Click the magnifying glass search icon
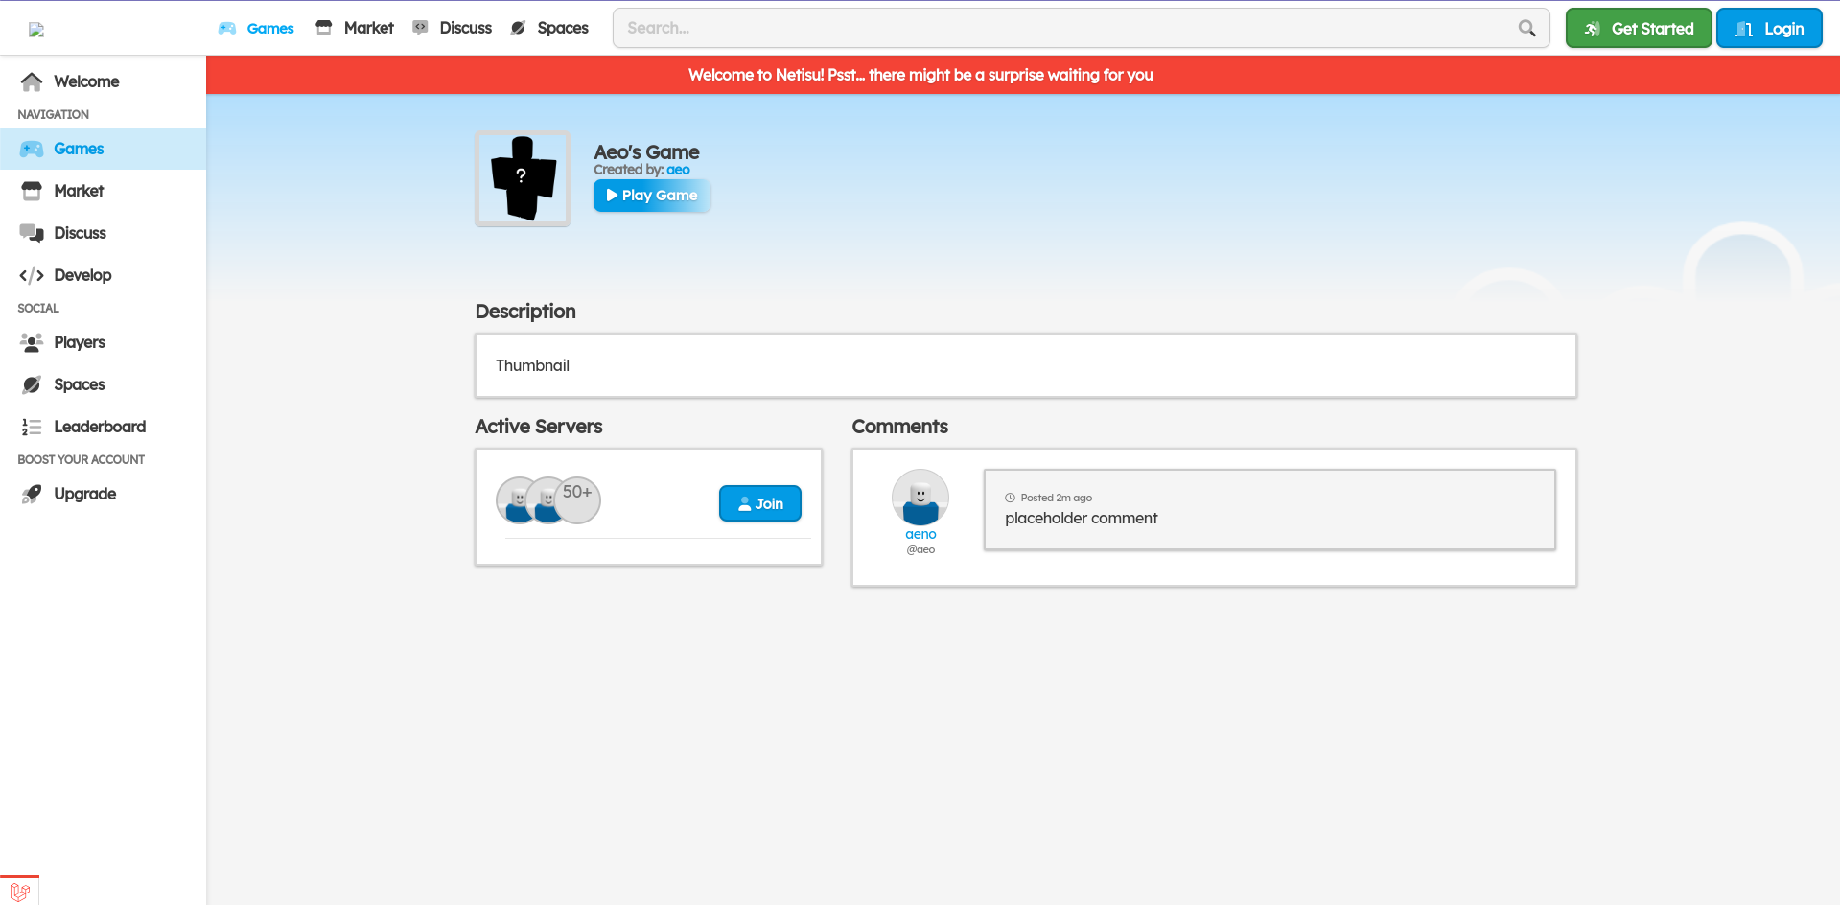 tap(1526, 29)
